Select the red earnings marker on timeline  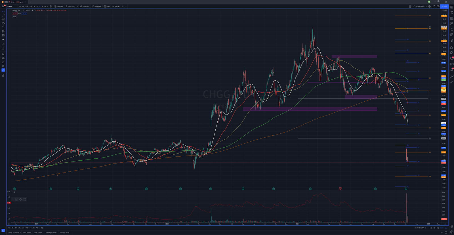[340, 188]
